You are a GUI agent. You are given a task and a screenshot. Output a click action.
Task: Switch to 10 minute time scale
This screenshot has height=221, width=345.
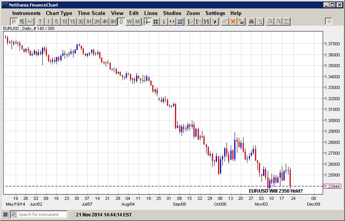click(65, 21)
